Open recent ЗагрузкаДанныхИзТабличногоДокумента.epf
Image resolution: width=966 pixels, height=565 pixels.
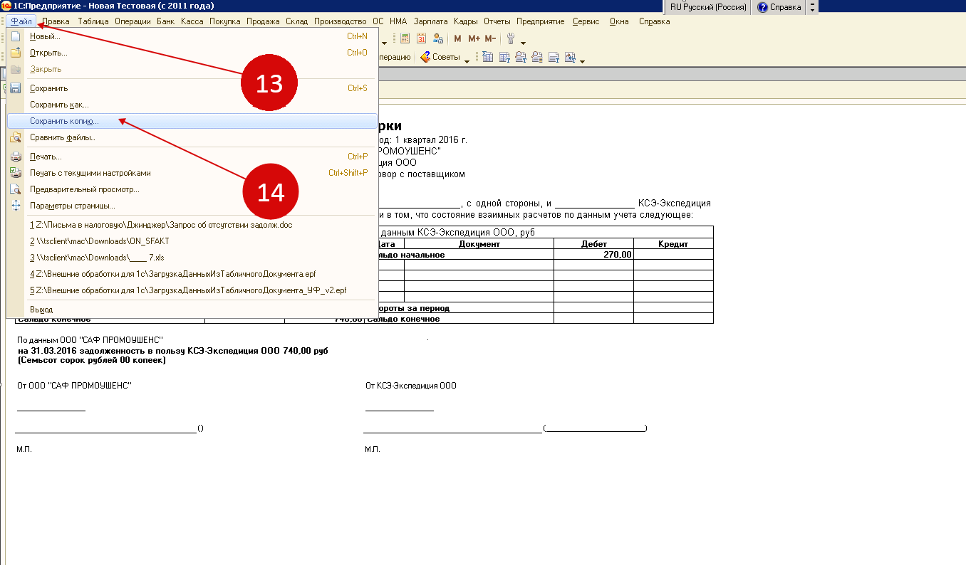[192, 274]
